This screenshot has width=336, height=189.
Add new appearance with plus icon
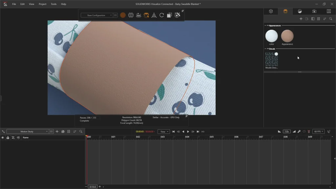click(301, 19)
